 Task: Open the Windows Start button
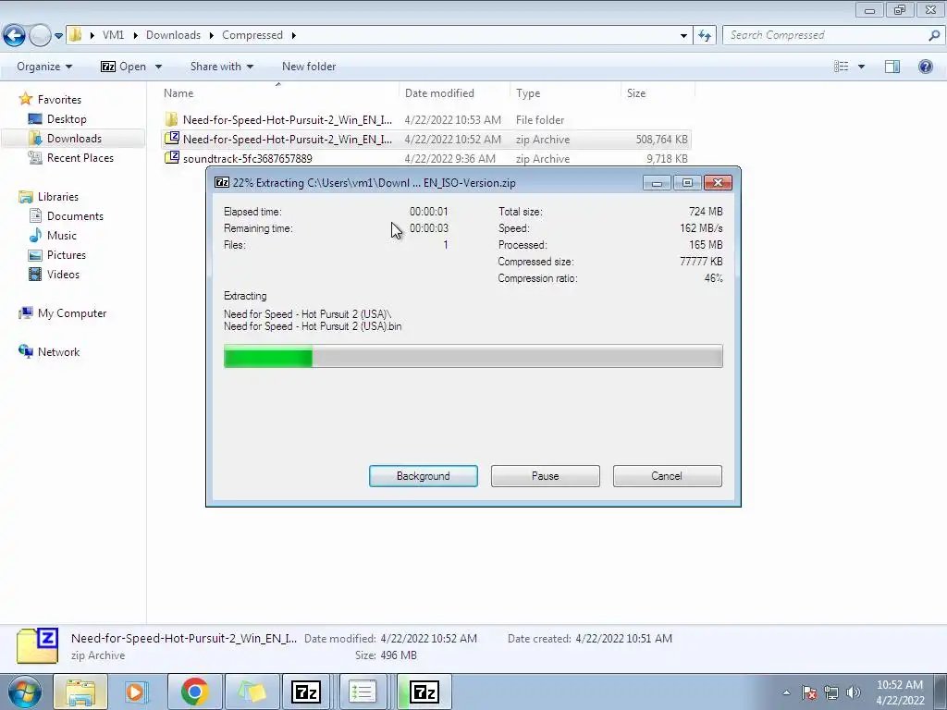(24, 692)
